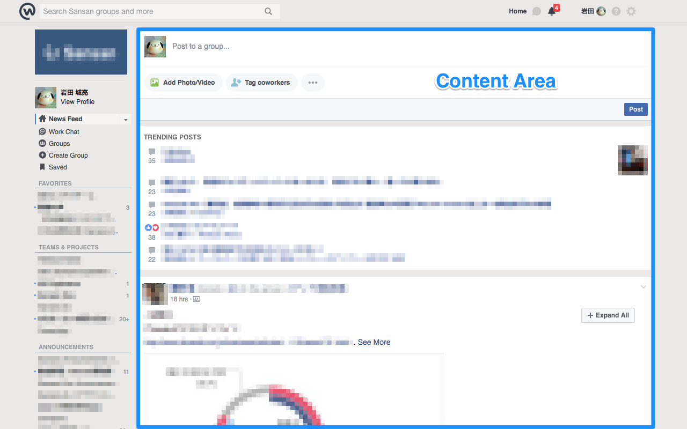This screenshot has width=687, height=429.
Task: Open the composer more options ellipsis
Action: click(313, 83)
